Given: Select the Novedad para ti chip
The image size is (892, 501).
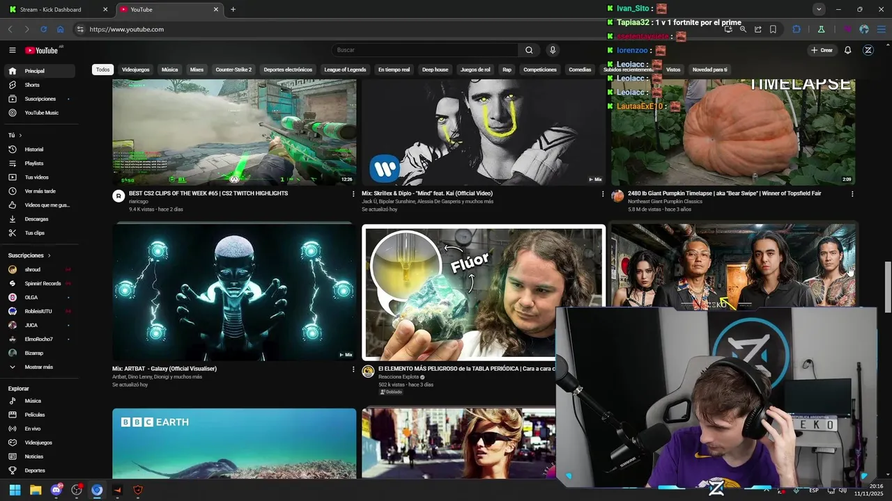Looking at the screenshot, I should 709,70.
